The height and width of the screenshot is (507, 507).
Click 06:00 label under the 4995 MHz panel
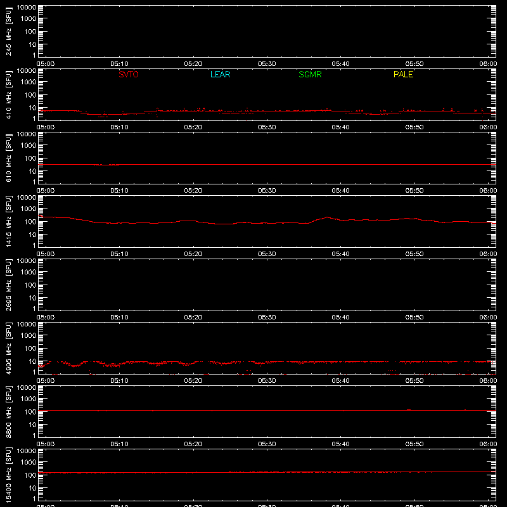click(x=488, y=381)
